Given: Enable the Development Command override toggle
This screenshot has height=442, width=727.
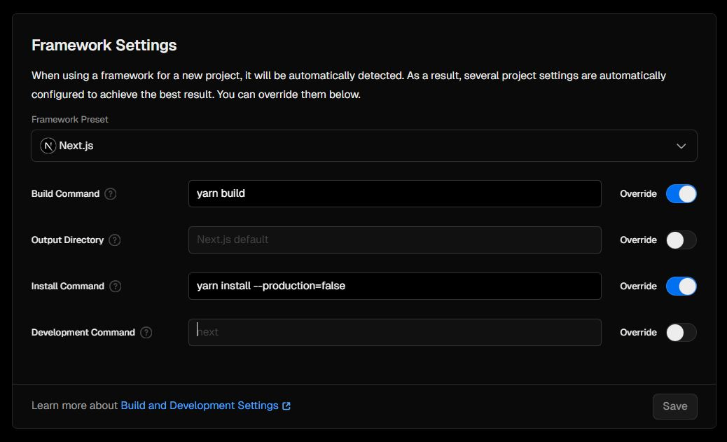Looking at the screenshot, I should pyautogui.click(x=681, y=333).
